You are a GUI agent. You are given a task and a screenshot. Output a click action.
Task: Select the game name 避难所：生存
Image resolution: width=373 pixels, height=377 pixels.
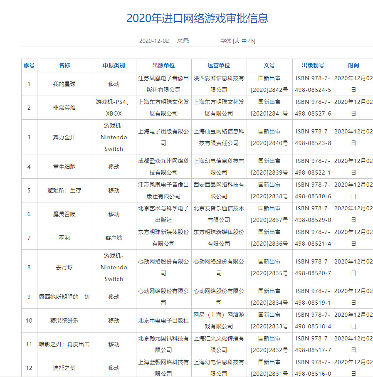pyautogui.click(x=64, y=191)
